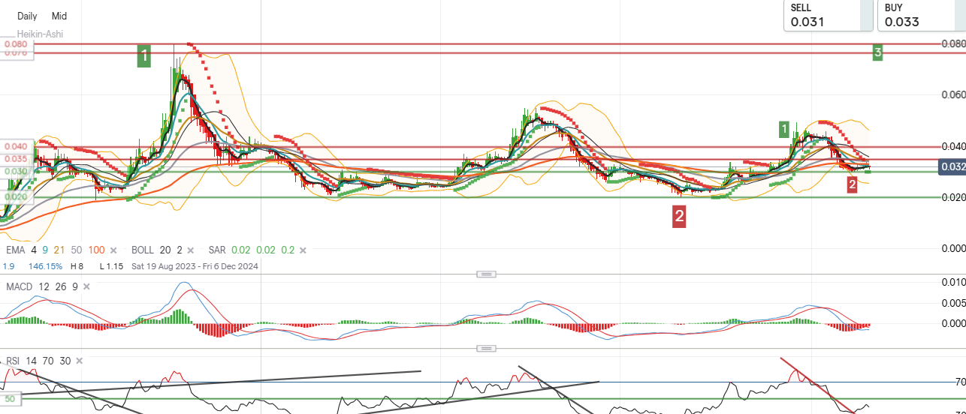Click the red 2 marker beside the current price

852,184
